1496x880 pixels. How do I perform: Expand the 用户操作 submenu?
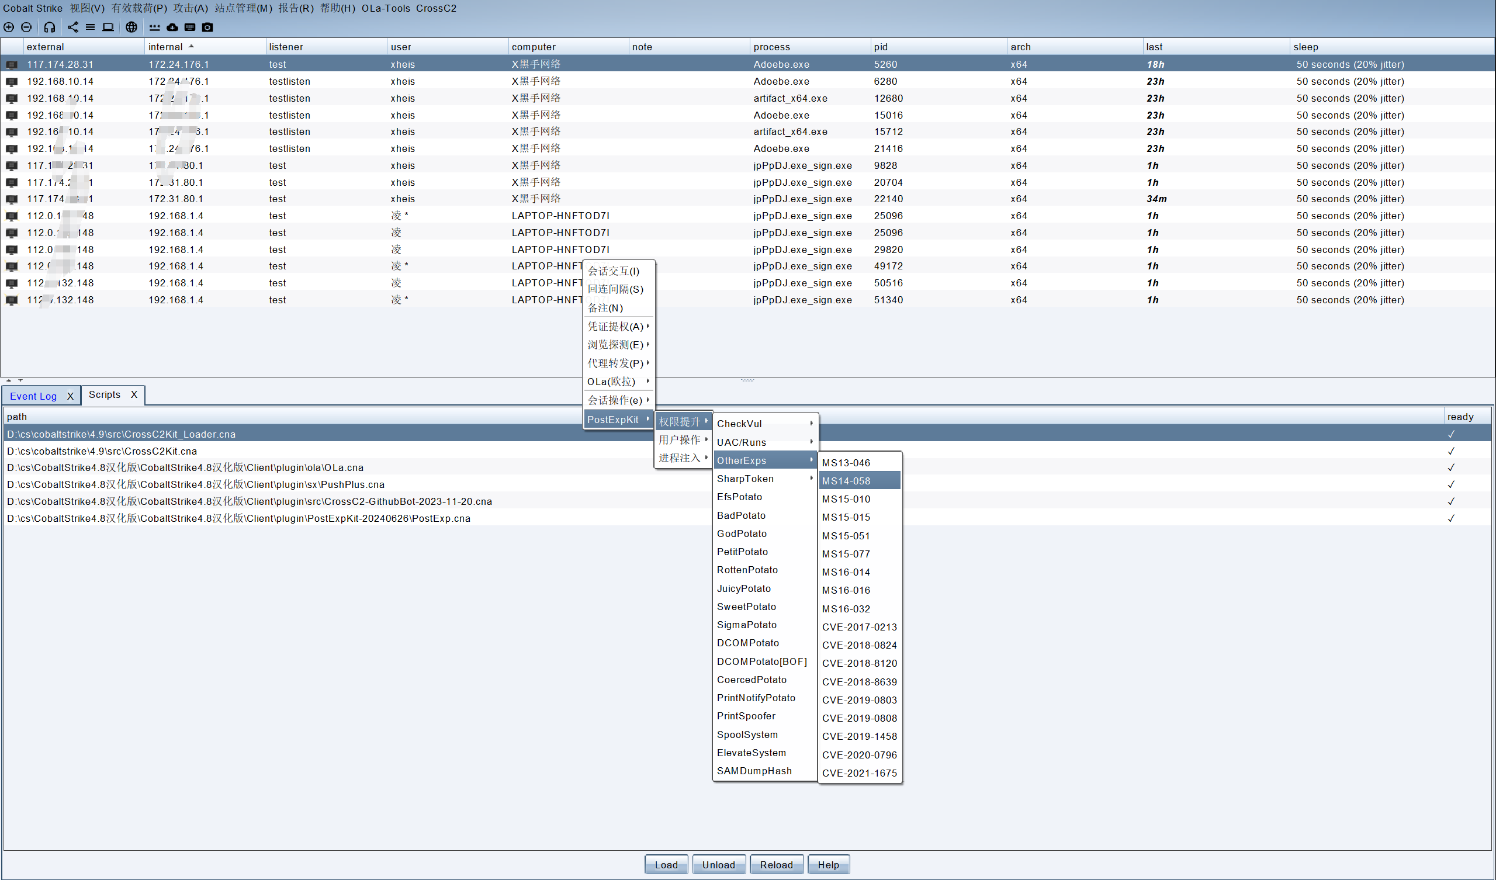[683, 440]
